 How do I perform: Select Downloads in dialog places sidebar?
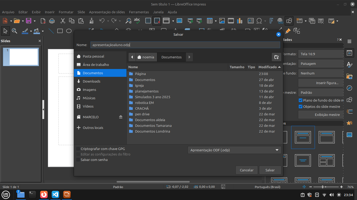pos(100,81)
